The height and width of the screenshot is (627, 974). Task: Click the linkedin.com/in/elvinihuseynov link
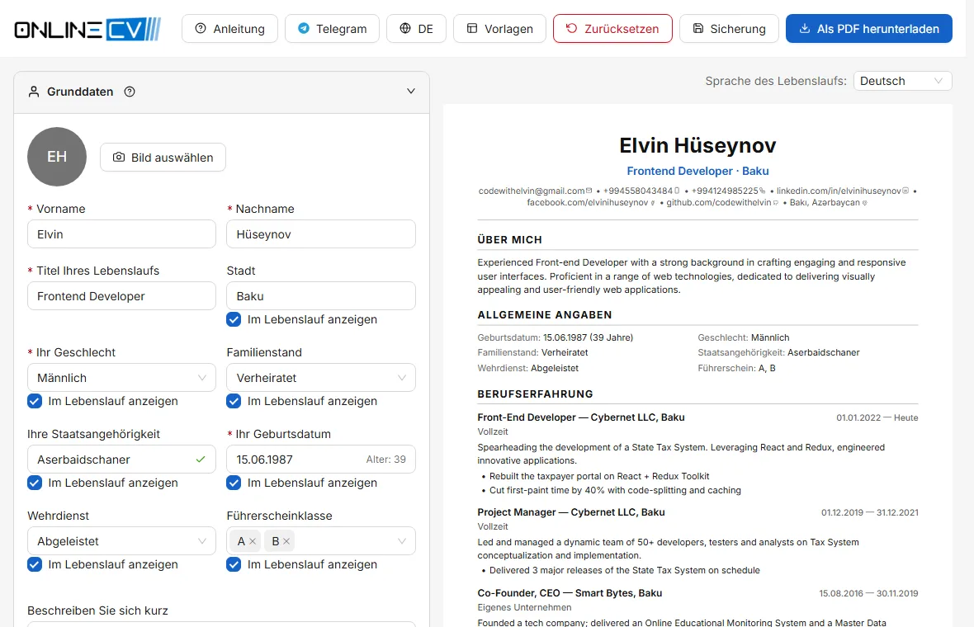coord(839,191)
